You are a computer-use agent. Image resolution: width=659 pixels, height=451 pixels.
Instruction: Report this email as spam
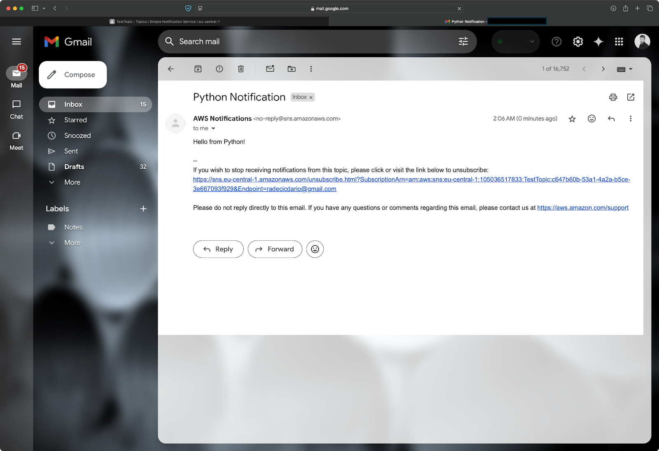pos(220,69)
